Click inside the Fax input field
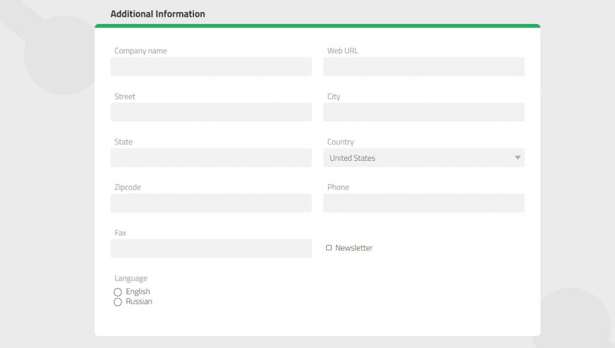The image size is (615, 348). 211,248
